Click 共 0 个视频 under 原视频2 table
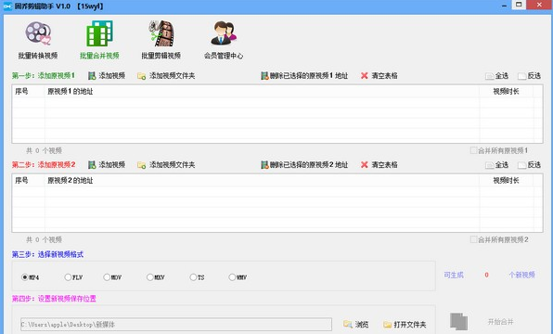 (45, 240)
